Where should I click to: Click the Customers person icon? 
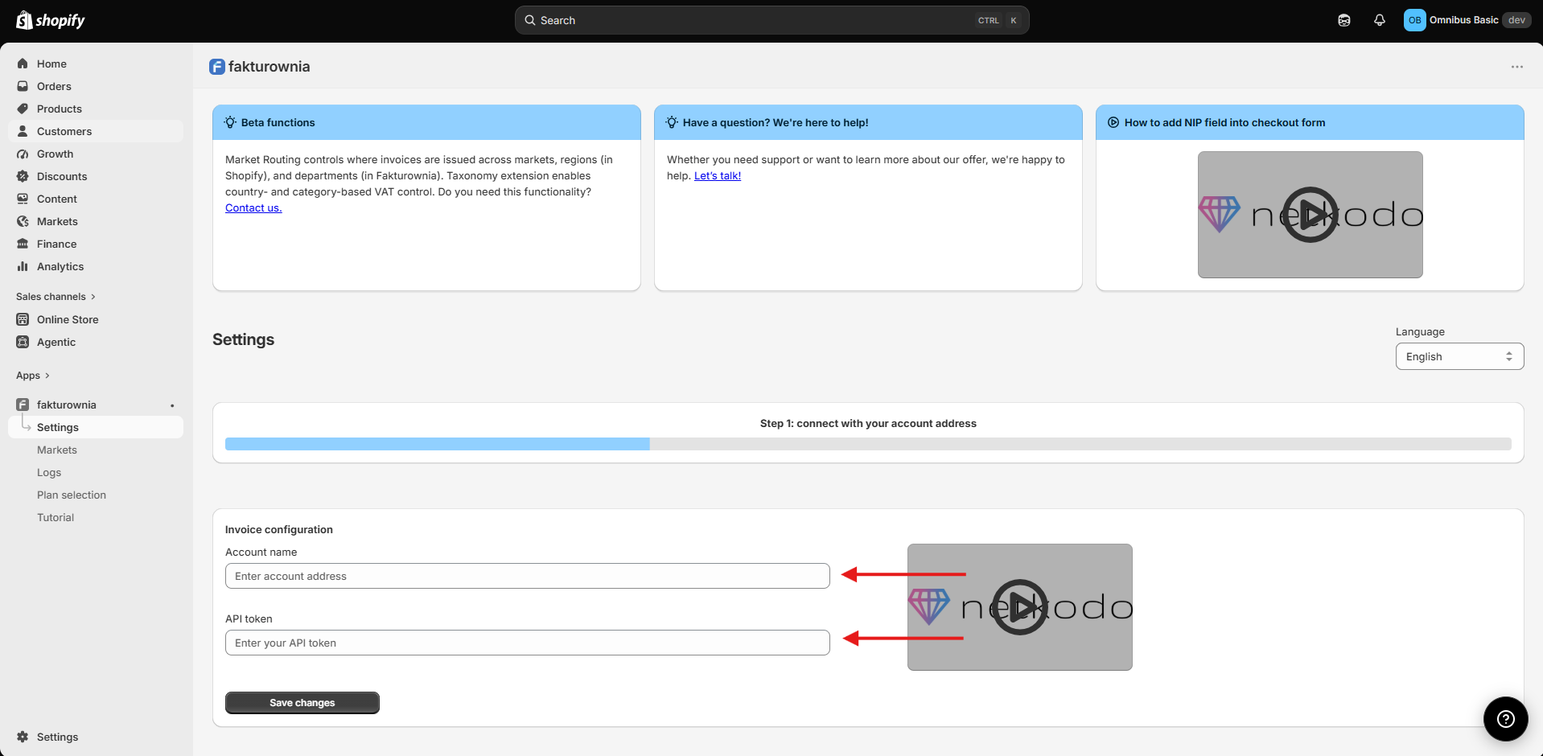pos(23,131)
